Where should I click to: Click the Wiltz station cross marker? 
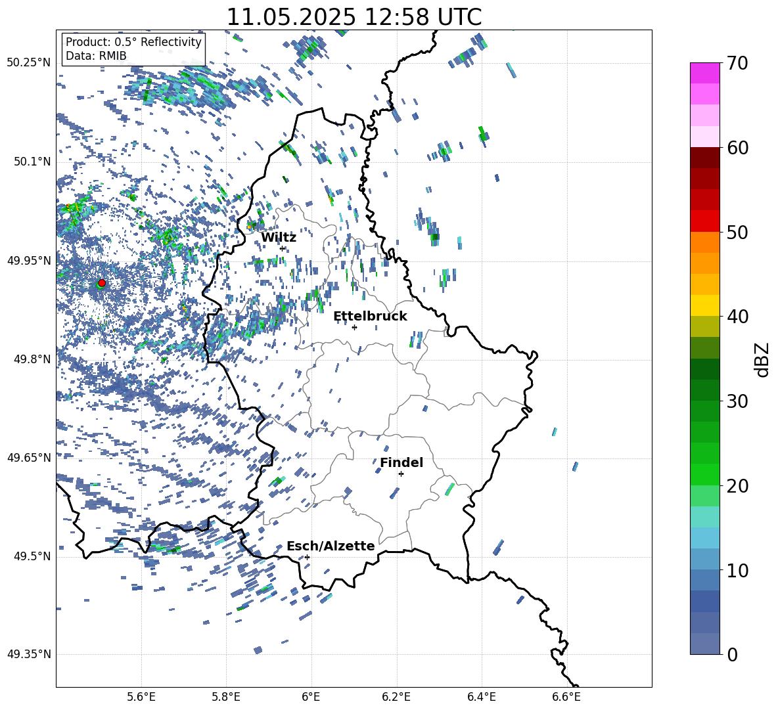[x=283, y=248]
